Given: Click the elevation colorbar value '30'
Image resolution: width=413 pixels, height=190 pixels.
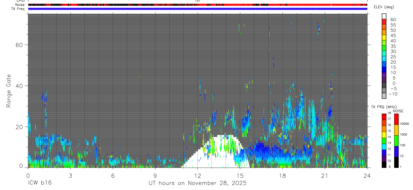Looking at the screenshot, I should point(392,52).
